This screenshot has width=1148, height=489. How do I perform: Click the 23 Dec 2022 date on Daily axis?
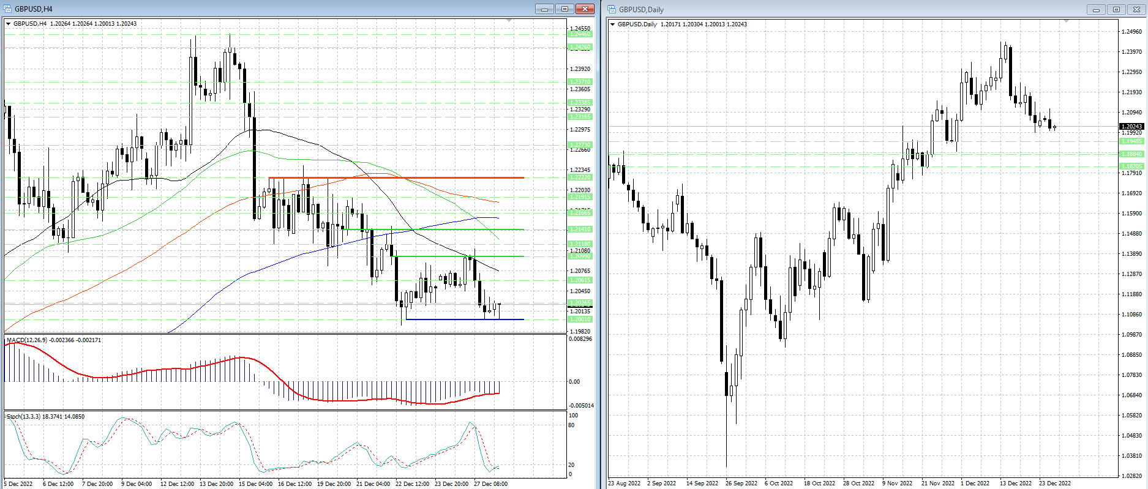[1055, 483]
